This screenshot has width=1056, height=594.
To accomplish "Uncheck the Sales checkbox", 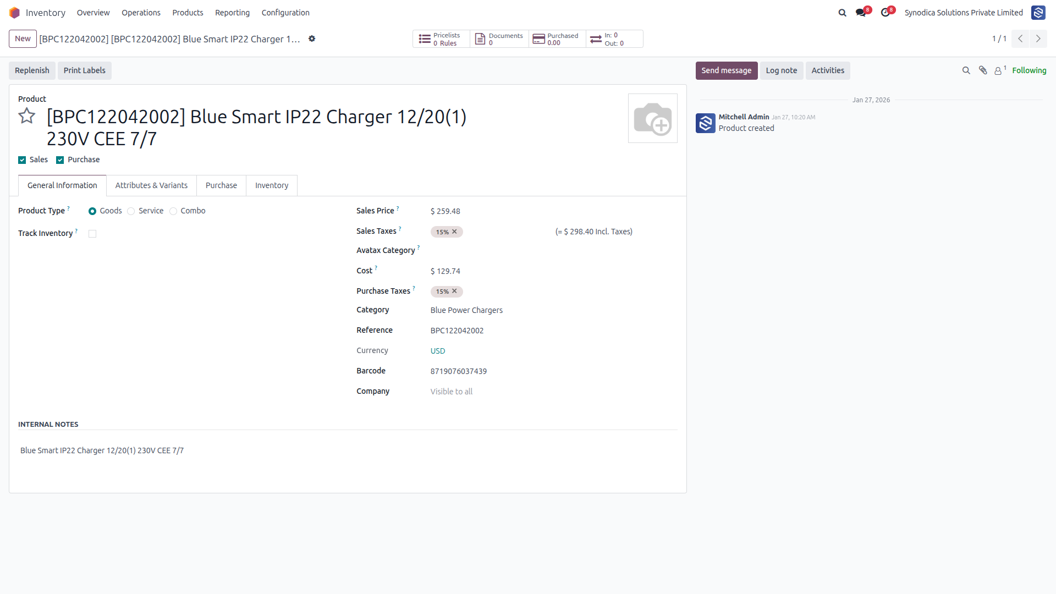I will 22,160.
